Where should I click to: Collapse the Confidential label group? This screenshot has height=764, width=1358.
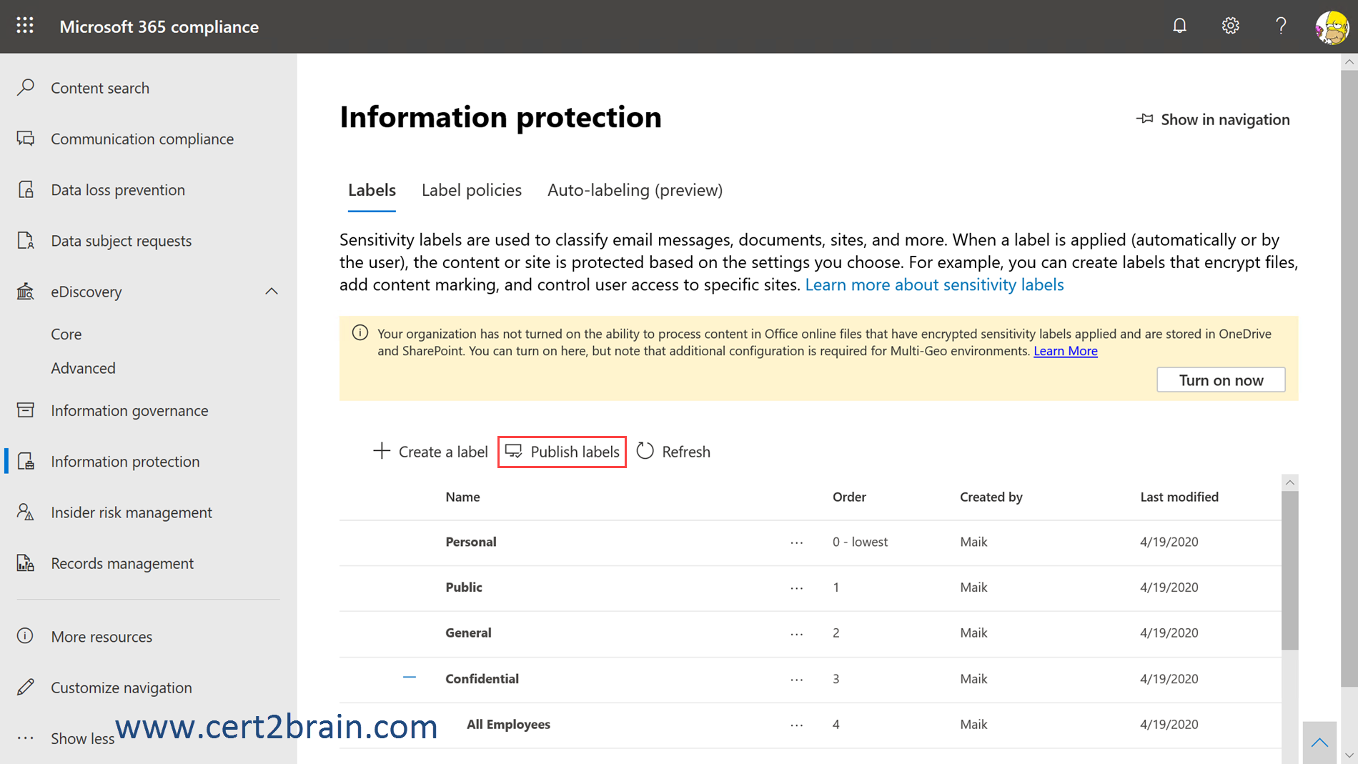coord(409,677)
